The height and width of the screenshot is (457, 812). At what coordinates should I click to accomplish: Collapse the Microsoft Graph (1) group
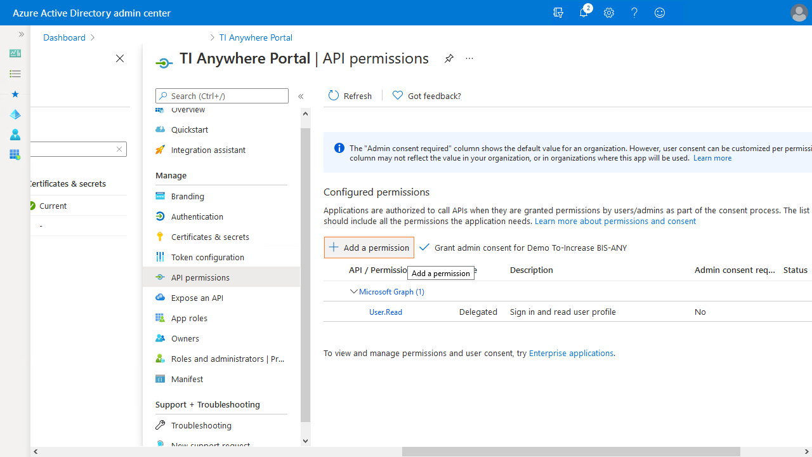354,291
